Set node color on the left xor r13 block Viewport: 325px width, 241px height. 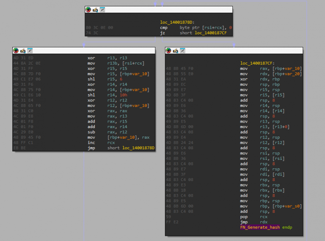coord(16,50)
